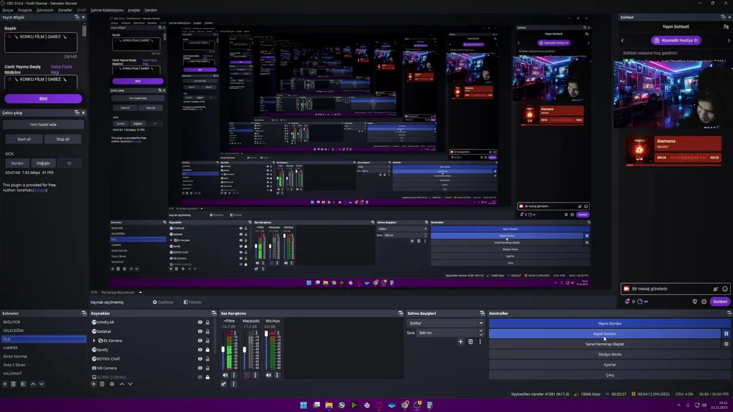Delete scene transition trash icon
This screenshot has height=412, width=733.
471,342
